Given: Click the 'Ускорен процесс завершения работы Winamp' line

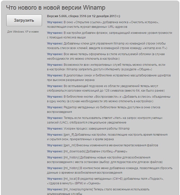Looking at the screenshot, I should (88, 129).
